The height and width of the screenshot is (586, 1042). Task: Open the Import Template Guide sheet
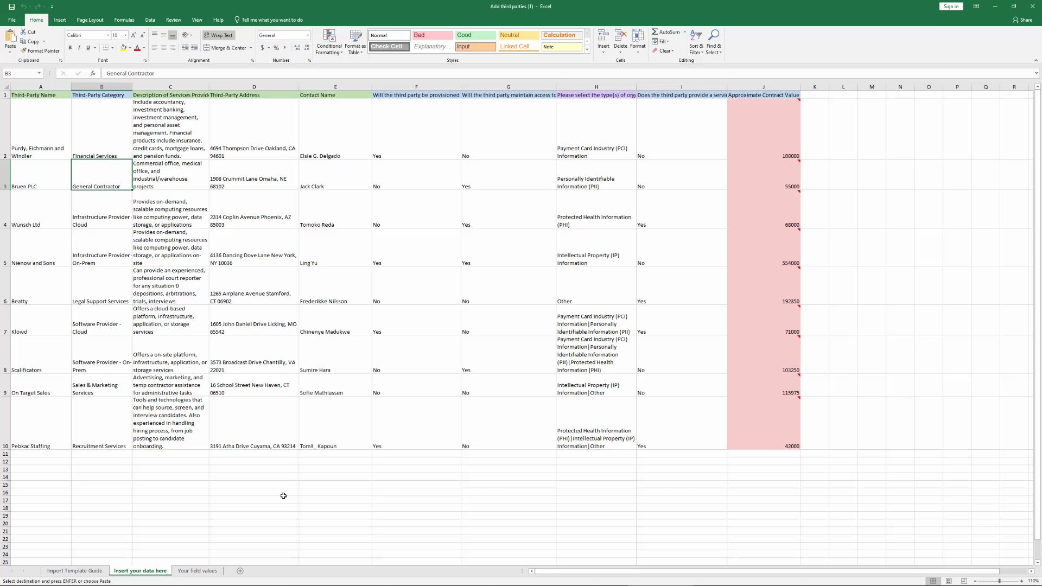coord(75,570)
